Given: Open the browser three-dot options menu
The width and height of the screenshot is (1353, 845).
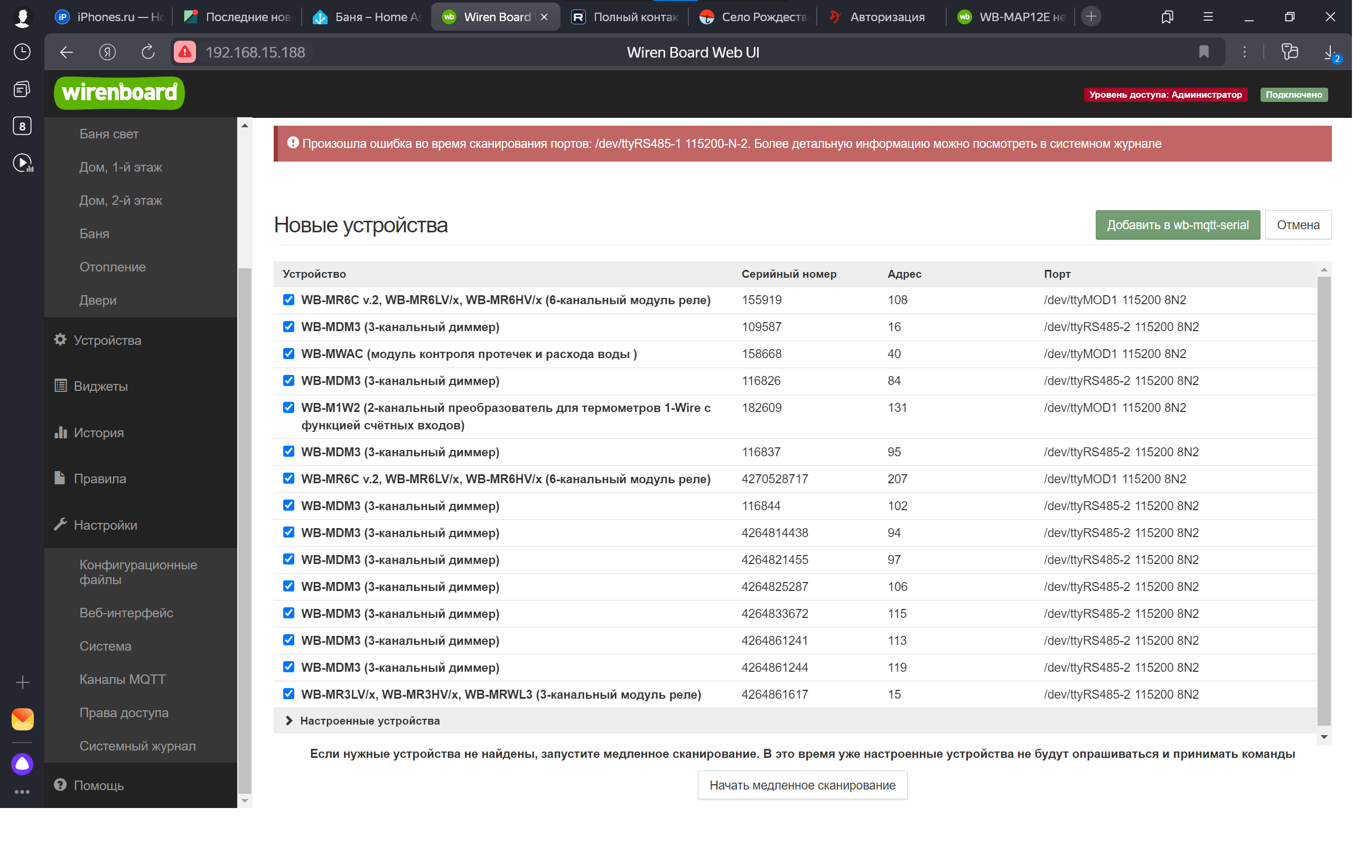Looking at the screenshot, I should 1245,52.
